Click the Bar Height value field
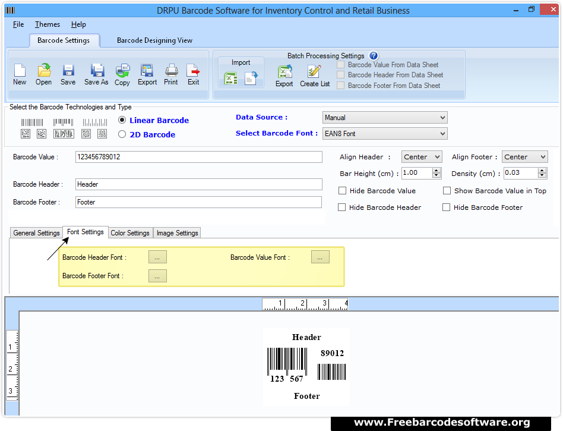This screenshot has width=563, height=431. point(417,173)
